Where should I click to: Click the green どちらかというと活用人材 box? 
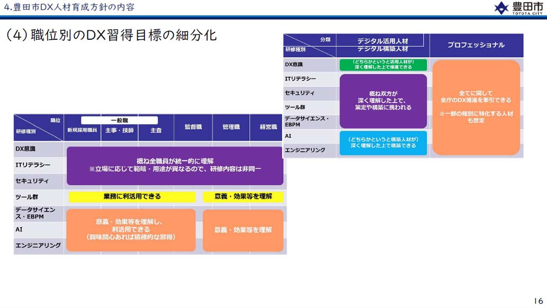tap(383, 65)
